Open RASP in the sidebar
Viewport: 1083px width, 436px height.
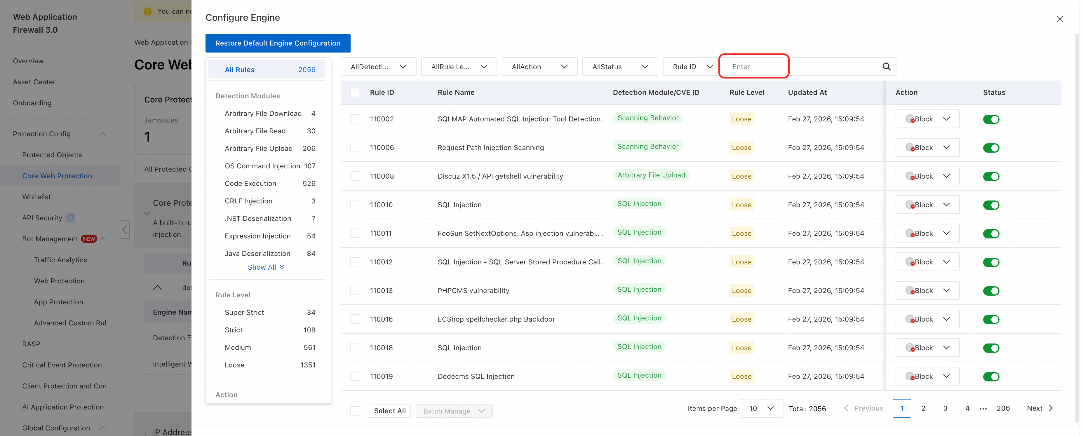[31, 344]
